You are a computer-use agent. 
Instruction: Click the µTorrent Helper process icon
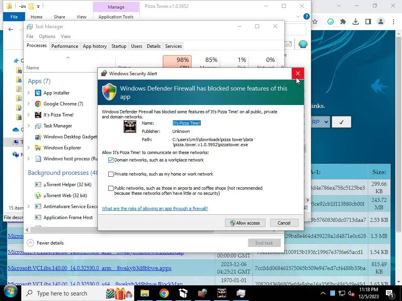click(38, 185)
